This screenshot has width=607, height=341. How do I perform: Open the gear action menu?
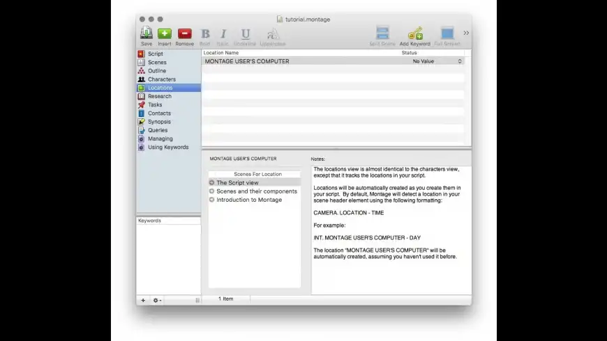[157, 300]
